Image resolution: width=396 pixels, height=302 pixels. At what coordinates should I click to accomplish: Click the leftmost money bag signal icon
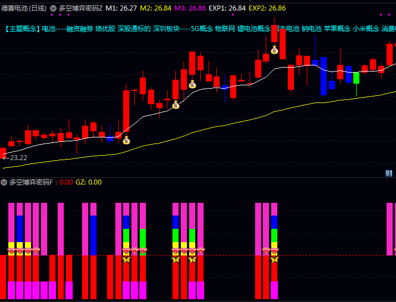point(126,140)
